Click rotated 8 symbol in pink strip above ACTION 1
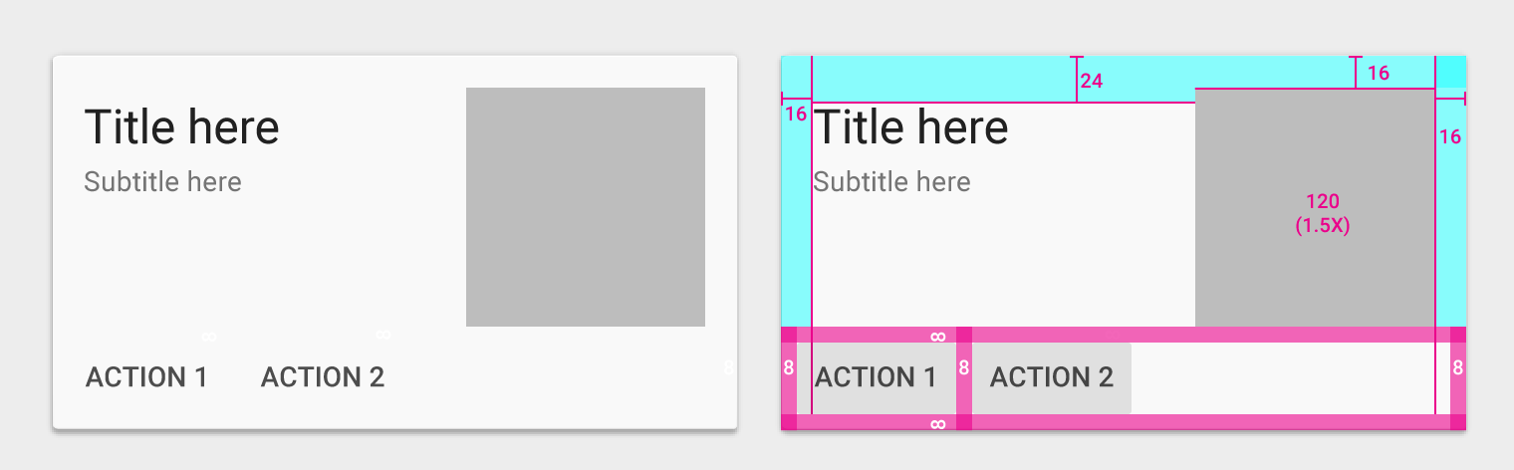 click(x=937, y=337)
